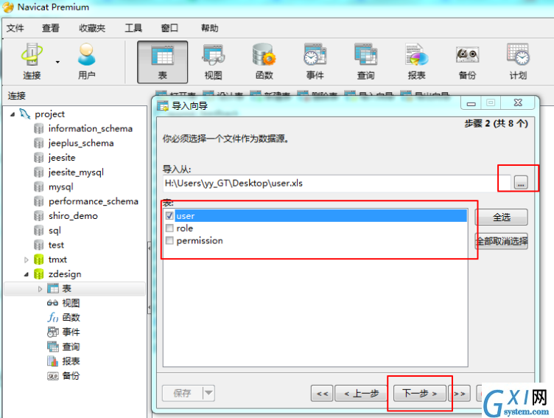This screenshot has height=418, width=554.
Task: Open the 函数 (Function) toolbar icon
Action: (x=264, y=61)
